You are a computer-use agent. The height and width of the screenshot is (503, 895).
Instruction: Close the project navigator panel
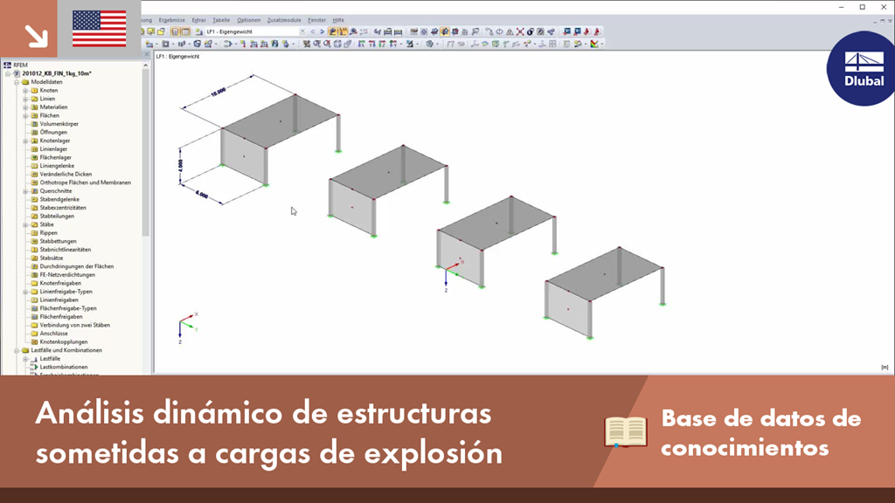coord(146,55)
